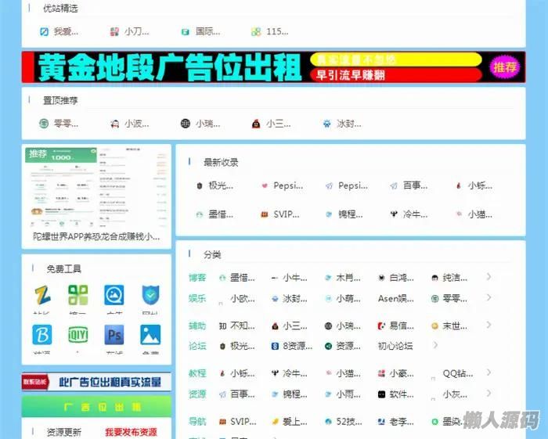
Task: Click the SVIP... icon in 最新收录
Action: pos(265,214)
